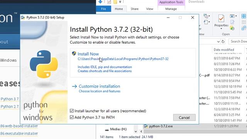Refresh the Explorer folder view
The image size is (247, 139).
pyautogui.click(x=223, y=42)
